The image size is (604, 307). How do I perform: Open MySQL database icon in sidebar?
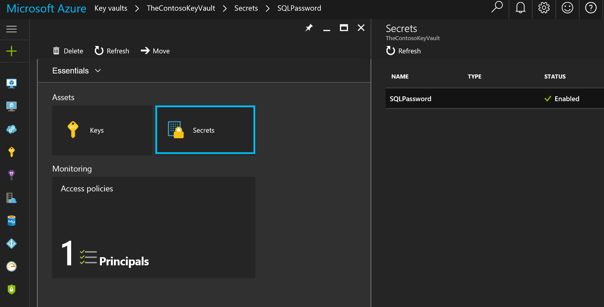point(11,221)
